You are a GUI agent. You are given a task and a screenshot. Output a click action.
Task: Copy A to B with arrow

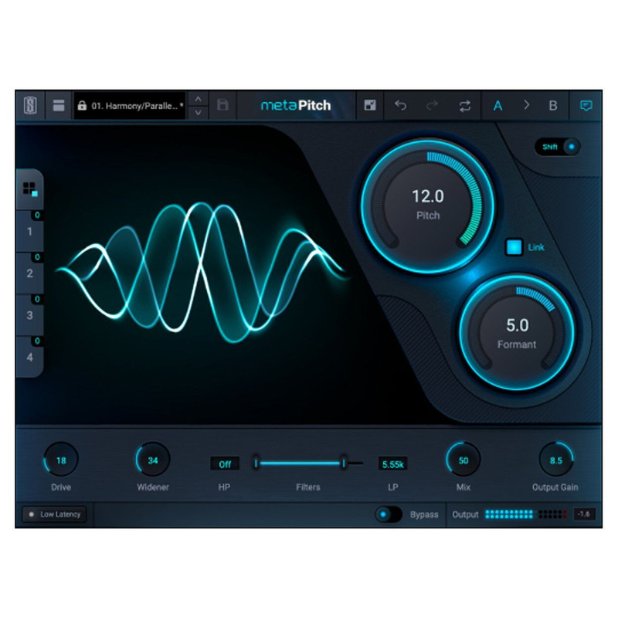pos(526,105)
